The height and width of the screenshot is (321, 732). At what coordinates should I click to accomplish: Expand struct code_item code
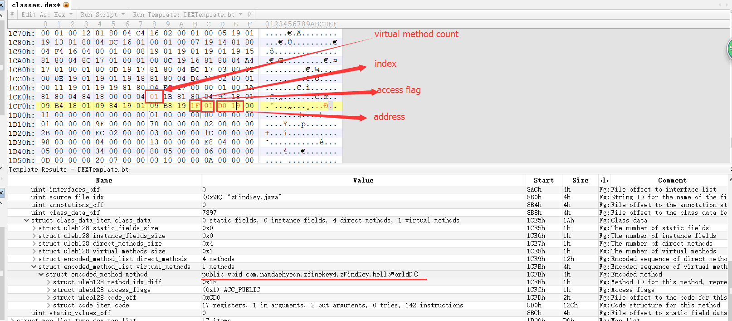pyautogui.click(x=49, y=305)
